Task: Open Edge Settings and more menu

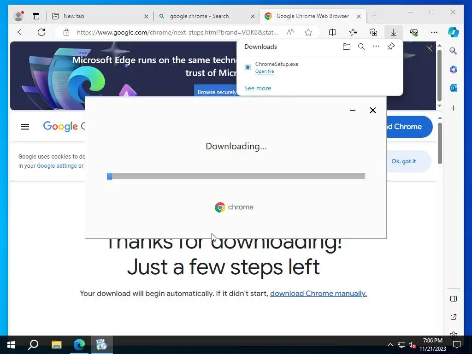Action: point(434,32)
